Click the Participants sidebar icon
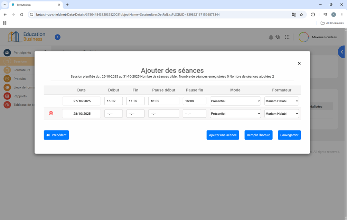 [x=7, y=53]
